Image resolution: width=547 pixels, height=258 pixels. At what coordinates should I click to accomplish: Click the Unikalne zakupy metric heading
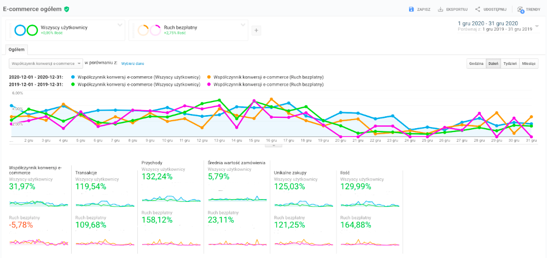pyautogui.click(x=289, y=172)
